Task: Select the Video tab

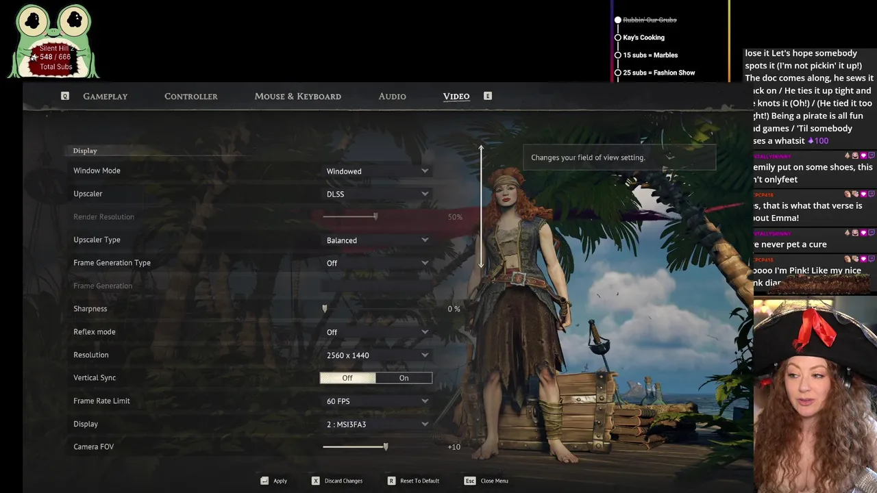Action: pyautogui.click(x=456, y=97)
